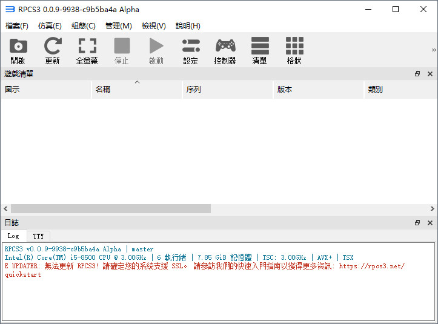Undock the 日誌 log panel
This screenshot has width=438, height=324.
click(x=417, y=223)
